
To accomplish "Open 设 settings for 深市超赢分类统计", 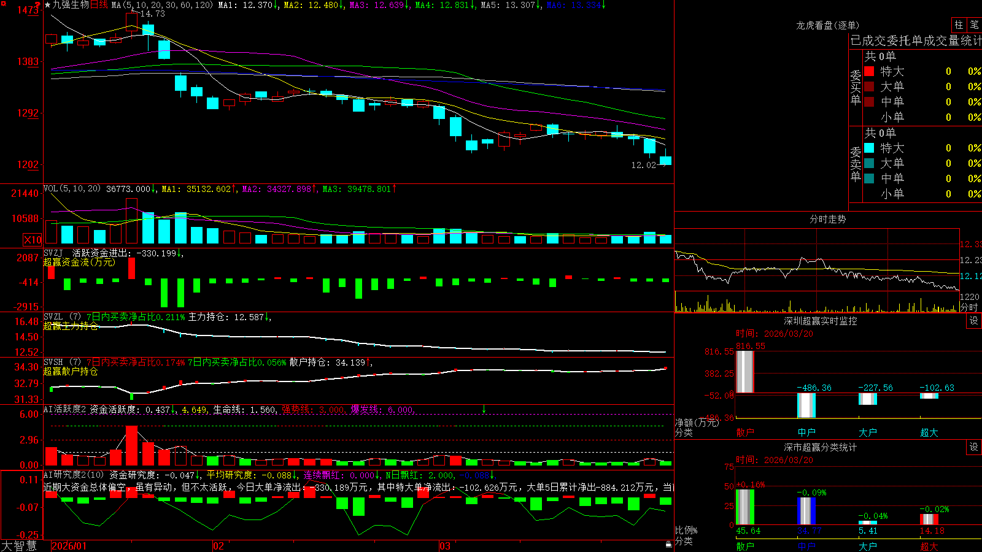I will 974,447.
